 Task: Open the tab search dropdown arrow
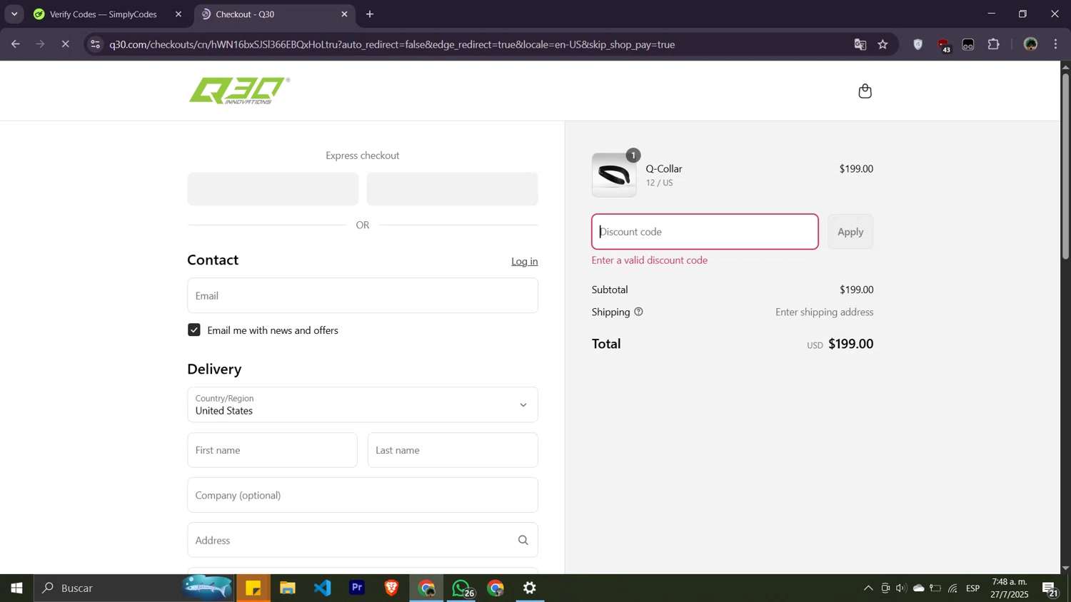pos(14,14)
